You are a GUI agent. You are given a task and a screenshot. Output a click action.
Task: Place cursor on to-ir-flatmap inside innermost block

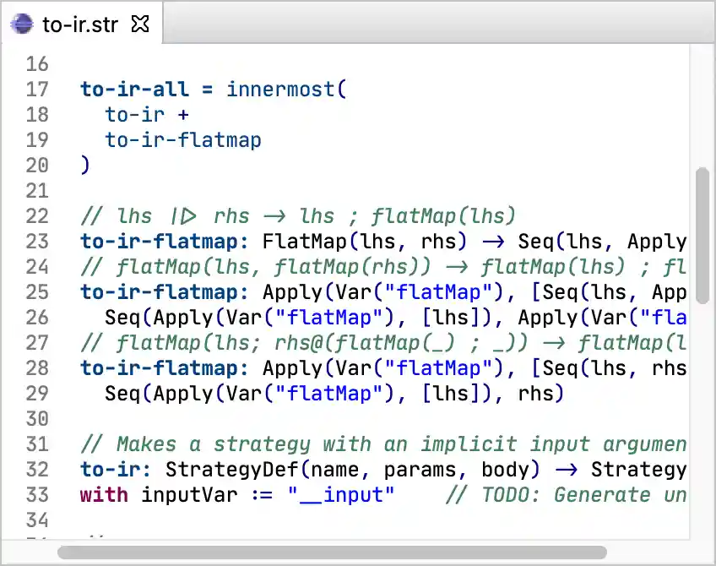(183, 140)
